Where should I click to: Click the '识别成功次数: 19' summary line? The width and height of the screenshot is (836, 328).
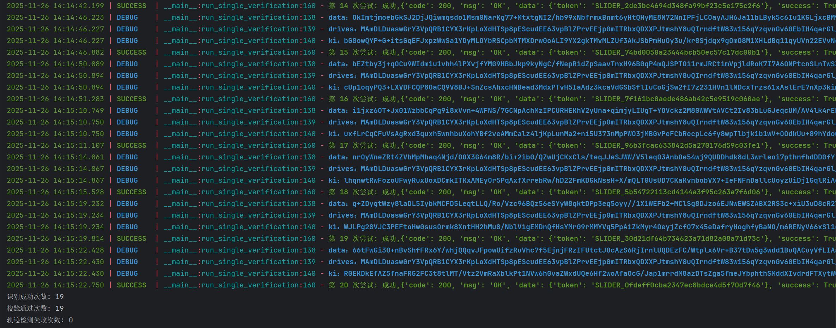point(35,297)
